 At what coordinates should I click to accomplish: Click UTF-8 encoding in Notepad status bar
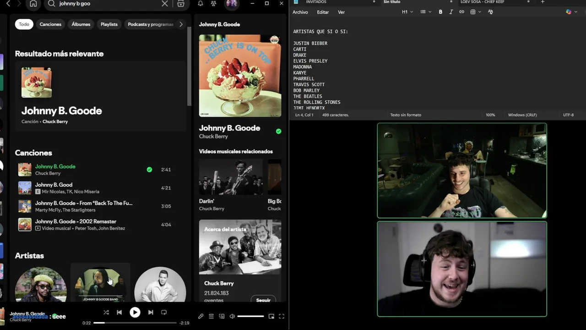pos(568,115)
